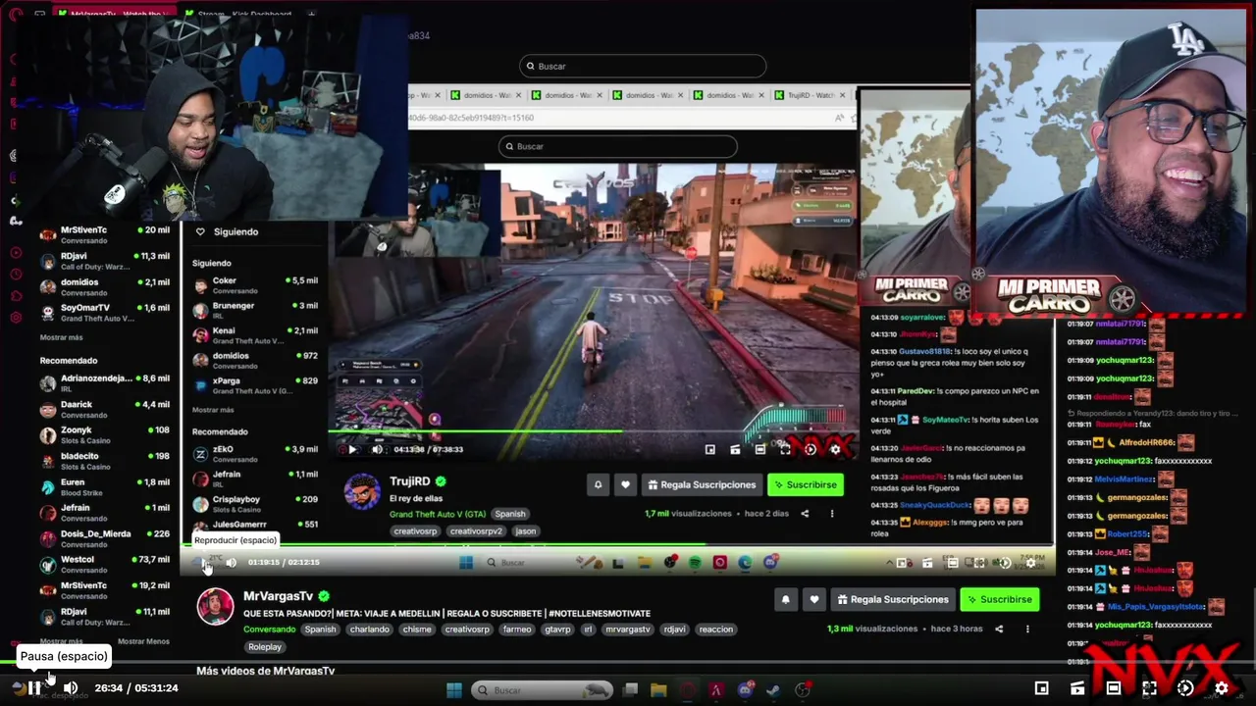Share the MrVargasTv video
The image size is (1256, 706).
coord(999,629)
